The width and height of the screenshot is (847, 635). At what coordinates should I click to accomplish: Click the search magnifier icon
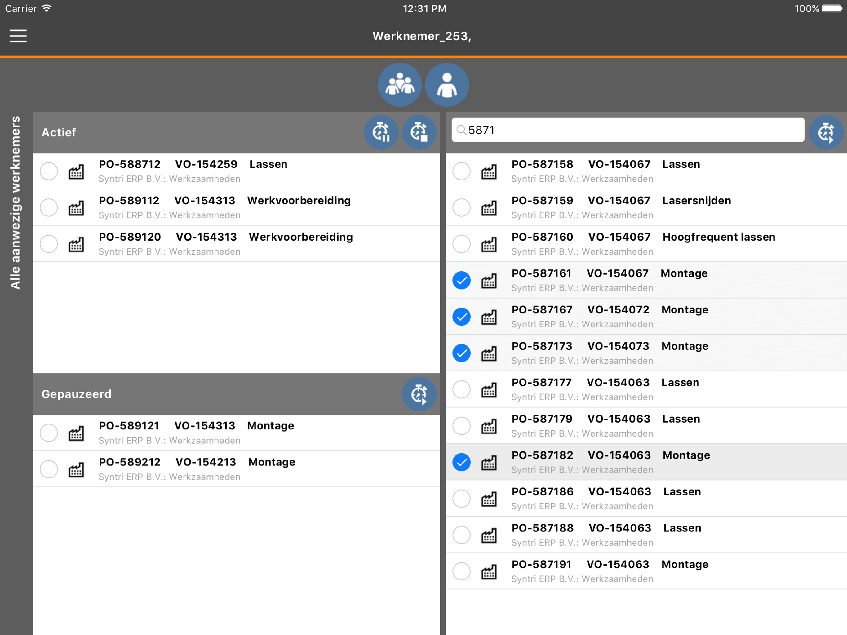tap(461, 130)
